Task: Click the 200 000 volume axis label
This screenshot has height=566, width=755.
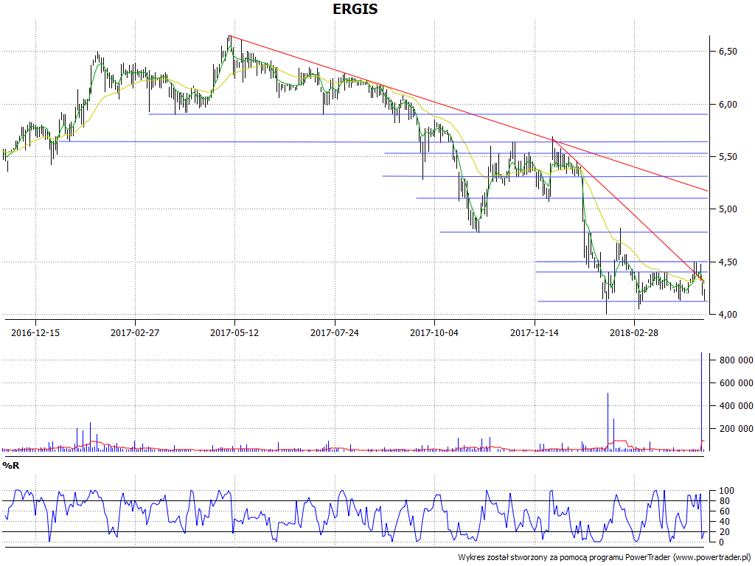Action: [736, 429]
